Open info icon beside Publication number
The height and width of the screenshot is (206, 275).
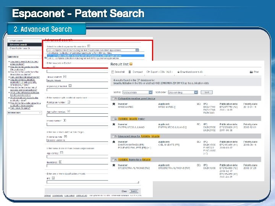[x=69, y=102]
